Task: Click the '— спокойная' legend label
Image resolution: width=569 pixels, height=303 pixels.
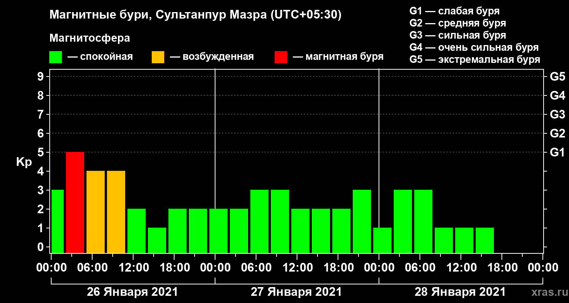Action: 100,57
